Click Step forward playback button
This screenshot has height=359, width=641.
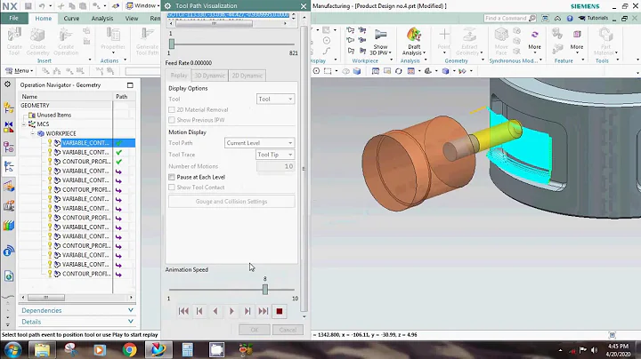pos(247,311)
